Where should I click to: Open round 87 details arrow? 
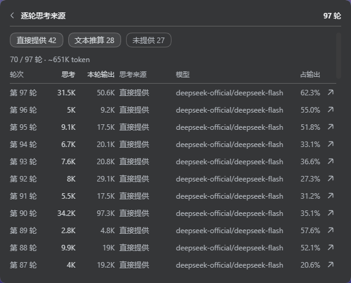pos(331,265)
